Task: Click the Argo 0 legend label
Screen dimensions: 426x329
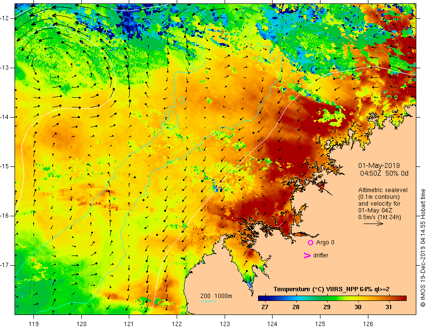Action: tap(325, 242)
